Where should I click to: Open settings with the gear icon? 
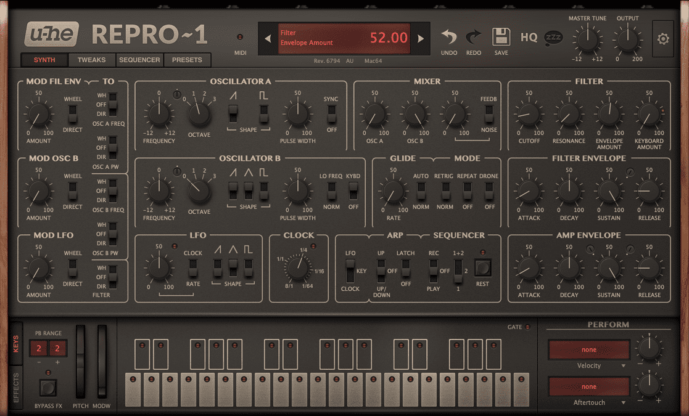[x=663, y=39]
